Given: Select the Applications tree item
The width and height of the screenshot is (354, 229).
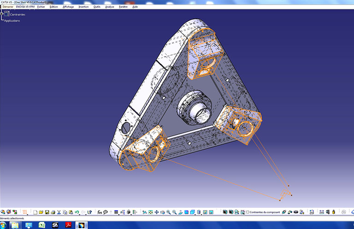Looking at the screenshot, I should tap(12, 21).
